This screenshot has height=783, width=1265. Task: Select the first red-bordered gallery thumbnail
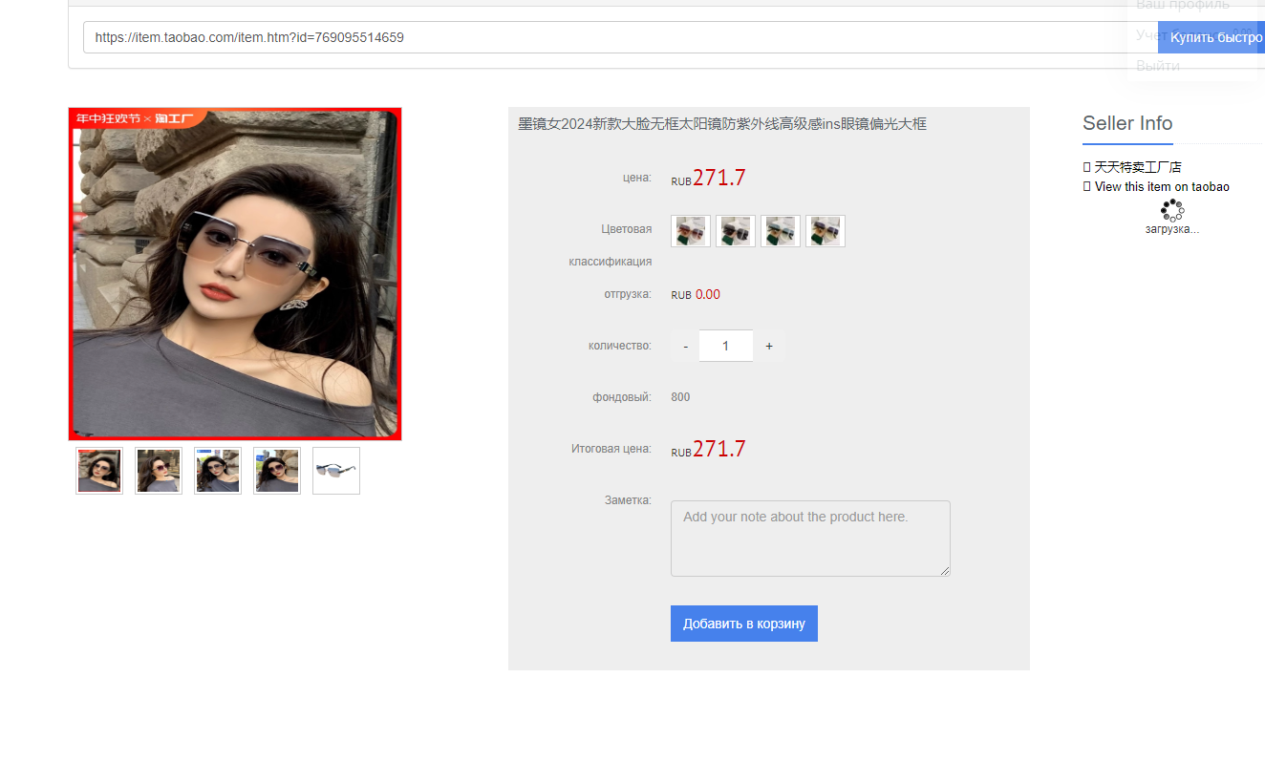pos(99,471)
